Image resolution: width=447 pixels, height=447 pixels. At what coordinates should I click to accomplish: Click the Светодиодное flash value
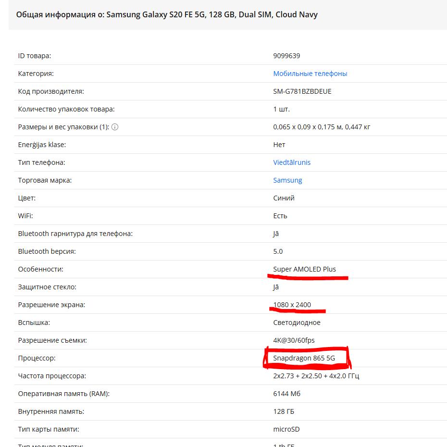coord(297,323)
